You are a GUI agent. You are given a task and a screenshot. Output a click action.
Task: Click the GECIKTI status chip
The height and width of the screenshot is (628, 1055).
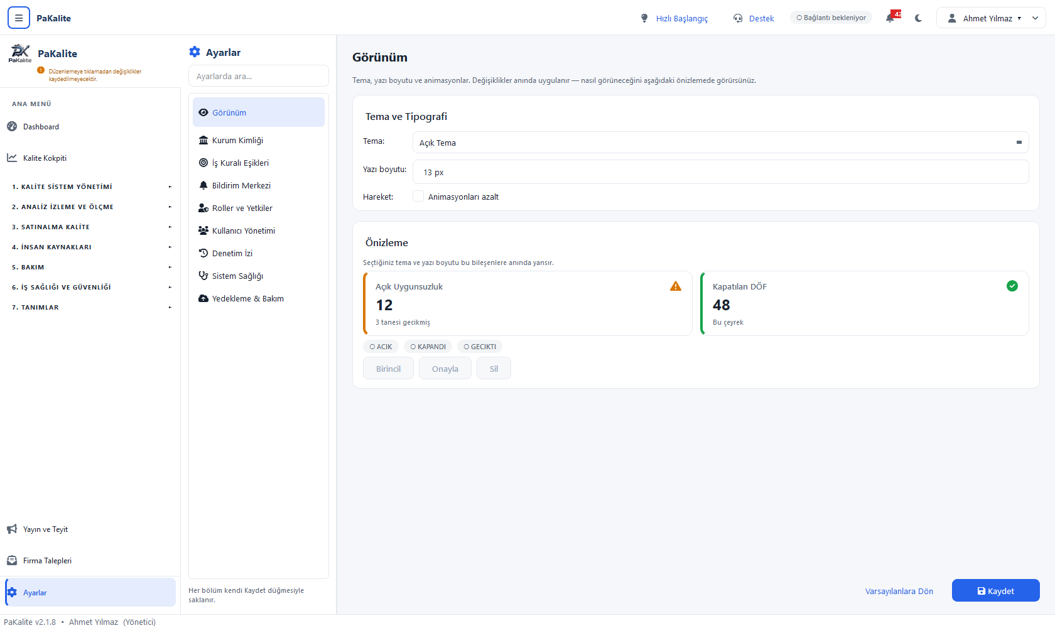[480, 347]
